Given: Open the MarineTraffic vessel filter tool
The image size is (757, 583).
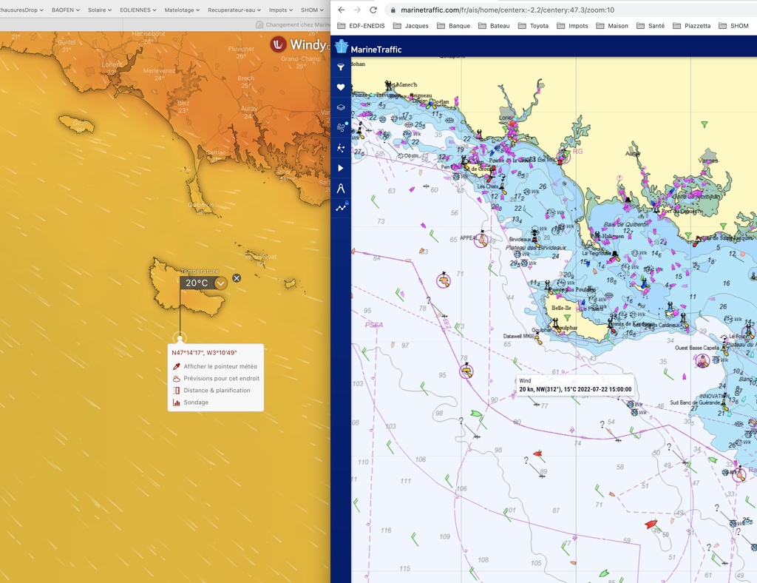Looking at the screenshot, I should 340,67.
